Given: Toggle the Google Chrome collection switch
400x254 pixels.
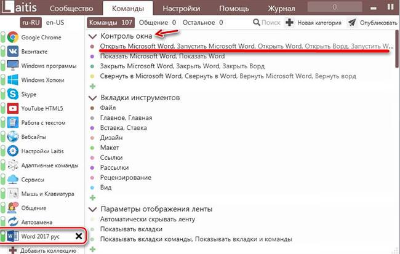Looking at the screenshot, I should tap(3, 38).
